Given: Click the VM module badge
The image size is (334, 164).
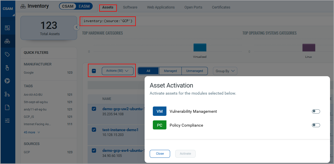Looking at the screenshot, I should pos(160,111).
